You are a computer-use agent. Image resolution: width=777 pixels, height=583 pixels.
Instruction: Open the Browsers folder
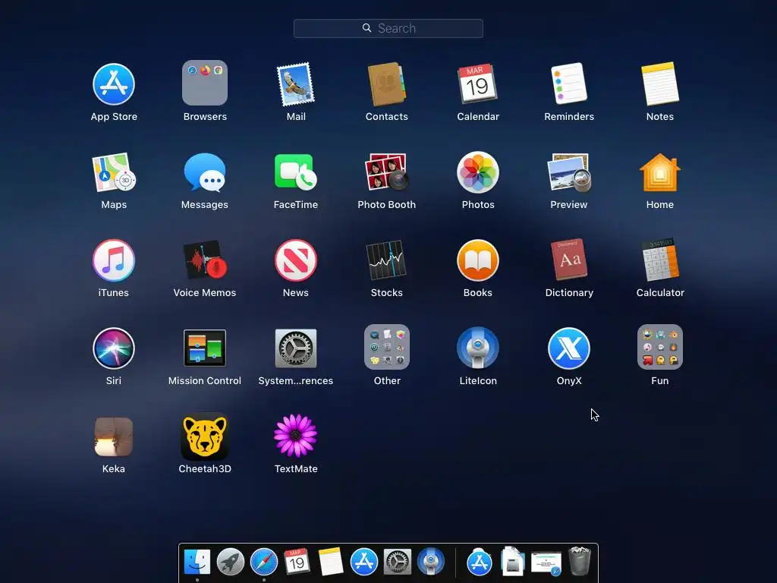pyautogui.click(x=205, y=83)
